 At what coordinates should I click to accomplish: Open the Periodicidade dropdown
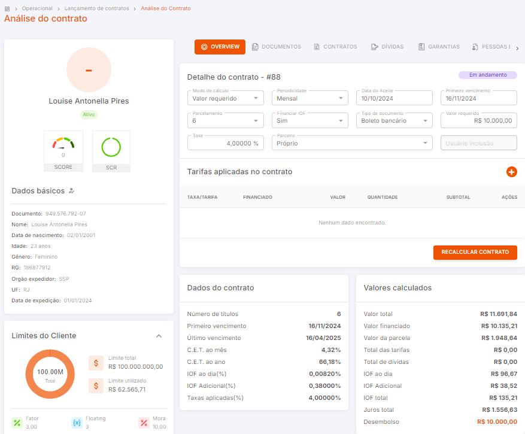(309, 98)
